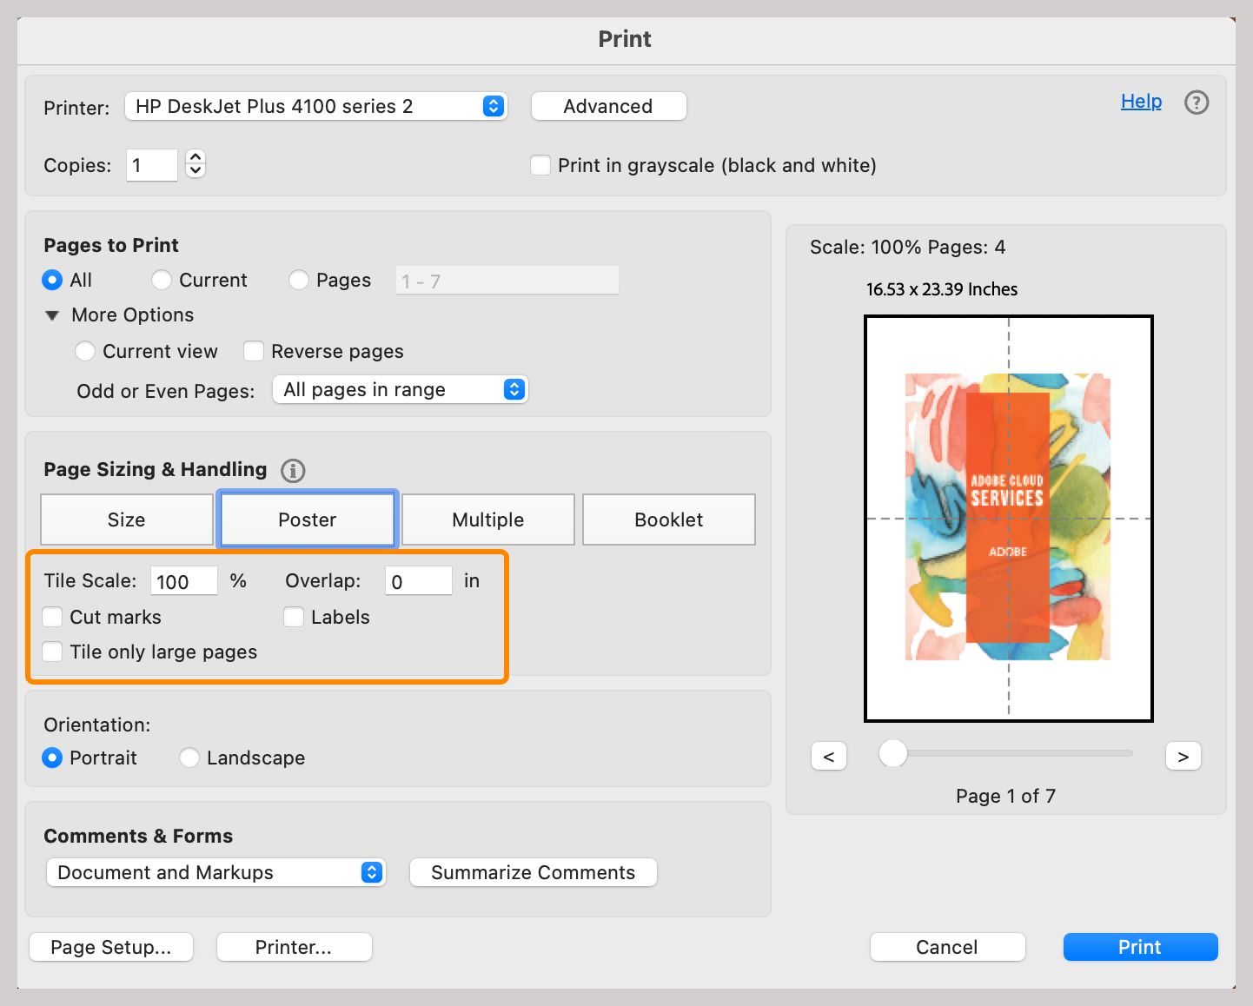Go to previous preview page arrow
This screenshot has width=1253, height=1006.
pyautogui.click(x=829, y=756)
